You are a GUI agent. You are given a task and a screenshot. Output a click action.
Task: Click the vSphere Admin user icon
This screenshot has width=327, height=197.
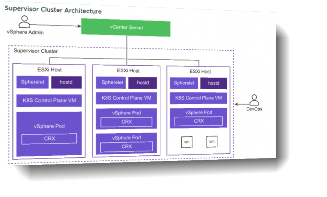pos(25,22)
